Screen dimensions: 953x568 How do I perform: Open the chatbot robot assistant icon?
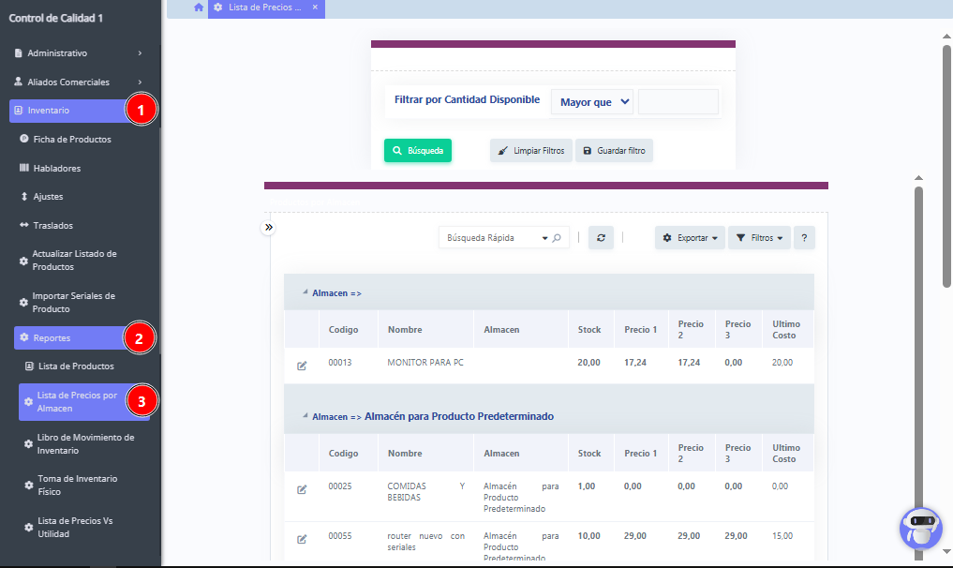pyautogui.click(x=920, y=528)
